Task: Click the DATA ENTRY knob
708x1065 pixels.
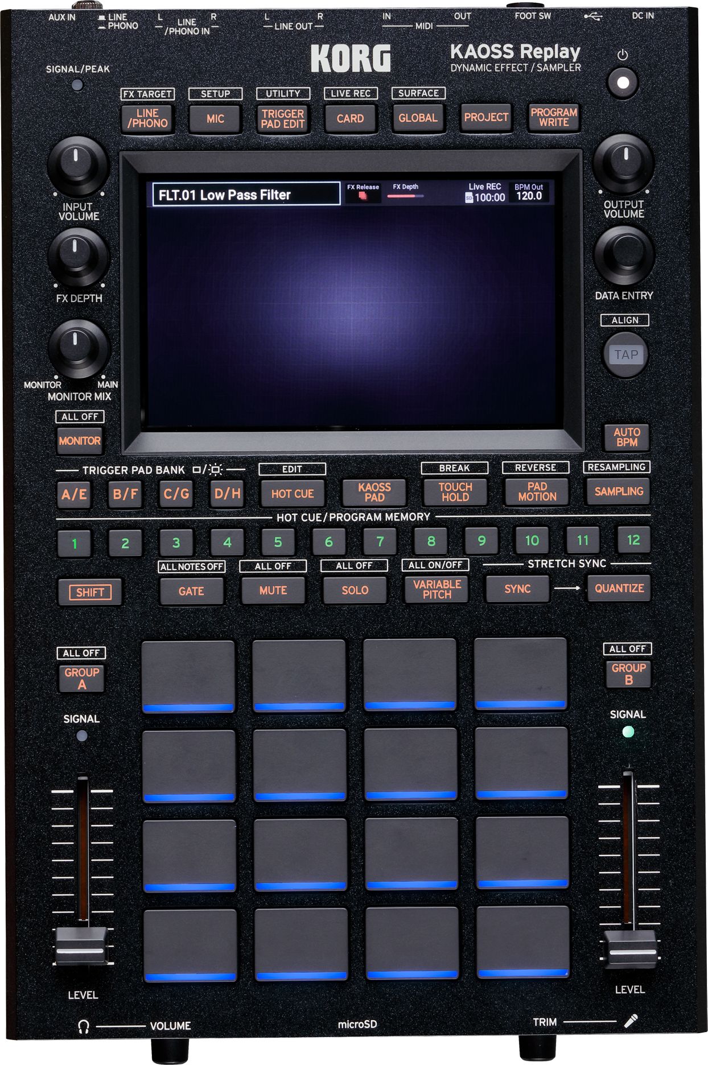Action: [624, 254]
